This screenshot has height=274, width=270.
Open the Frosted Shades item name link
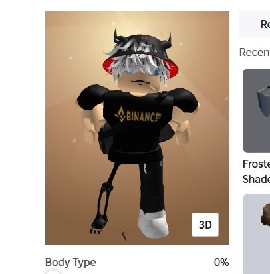[x=257, y=172]
